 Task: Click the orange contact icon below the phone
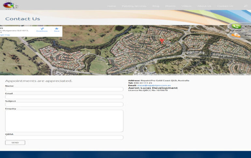(236, 35)
